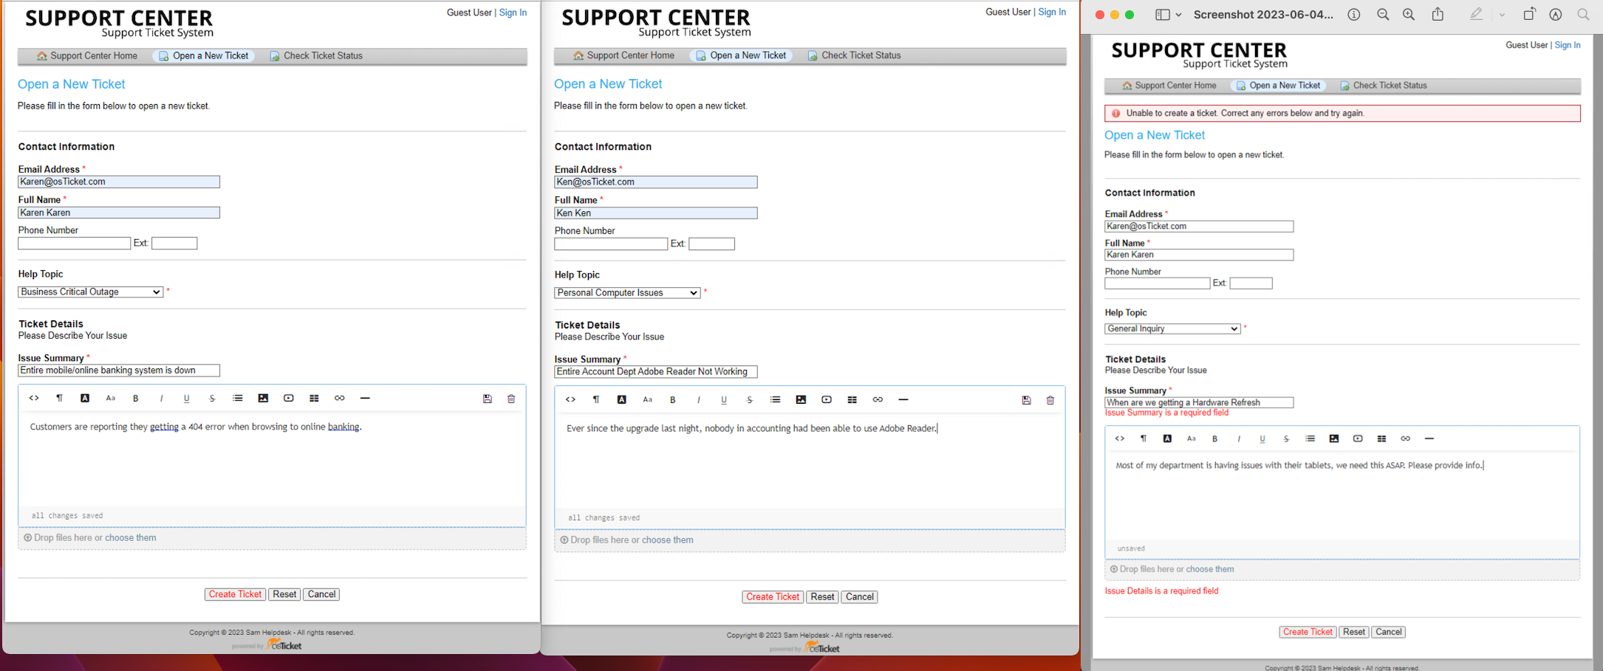Insert a hyperlink in the rightmost editor
The width and height of the screenshot is (1603, 671).
pos(1406,438)
